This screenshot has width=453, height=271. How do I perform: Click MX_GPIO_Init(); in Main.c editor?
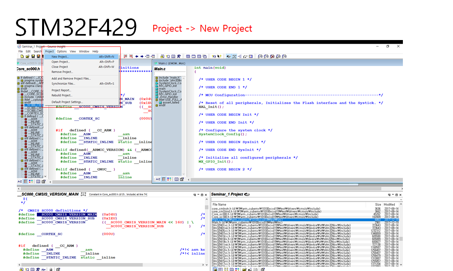tap(216, 162)
